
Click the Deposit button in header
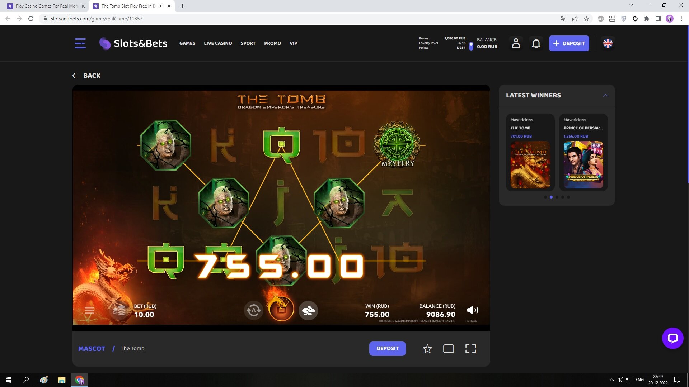[x=569, y=43]
